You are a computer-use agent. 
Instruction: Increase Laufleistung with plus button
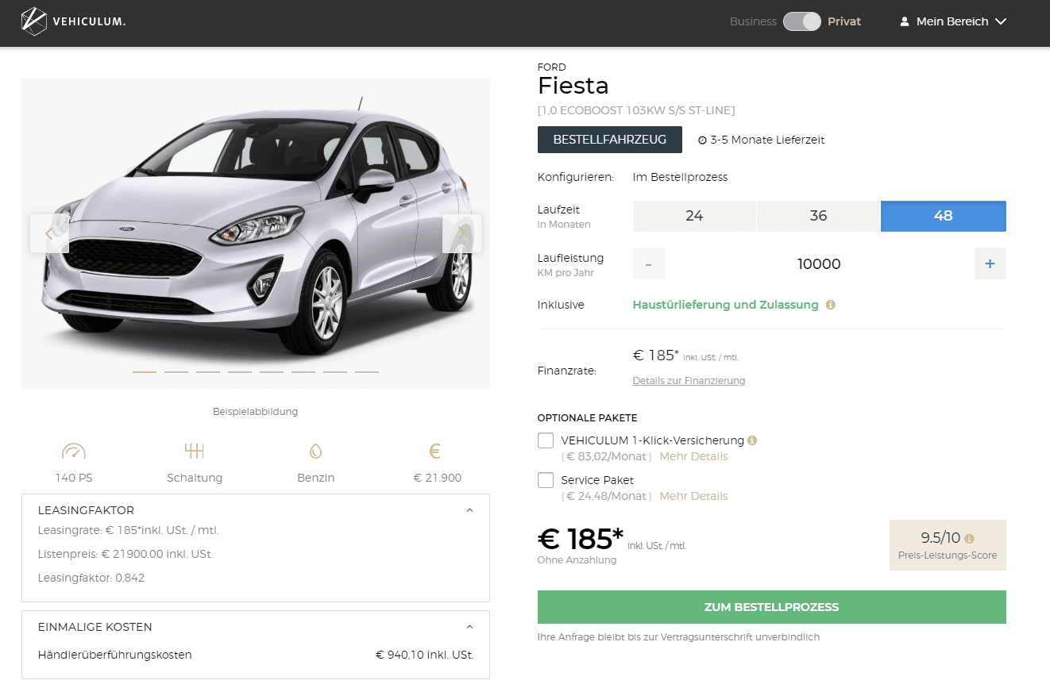point(990,263)
